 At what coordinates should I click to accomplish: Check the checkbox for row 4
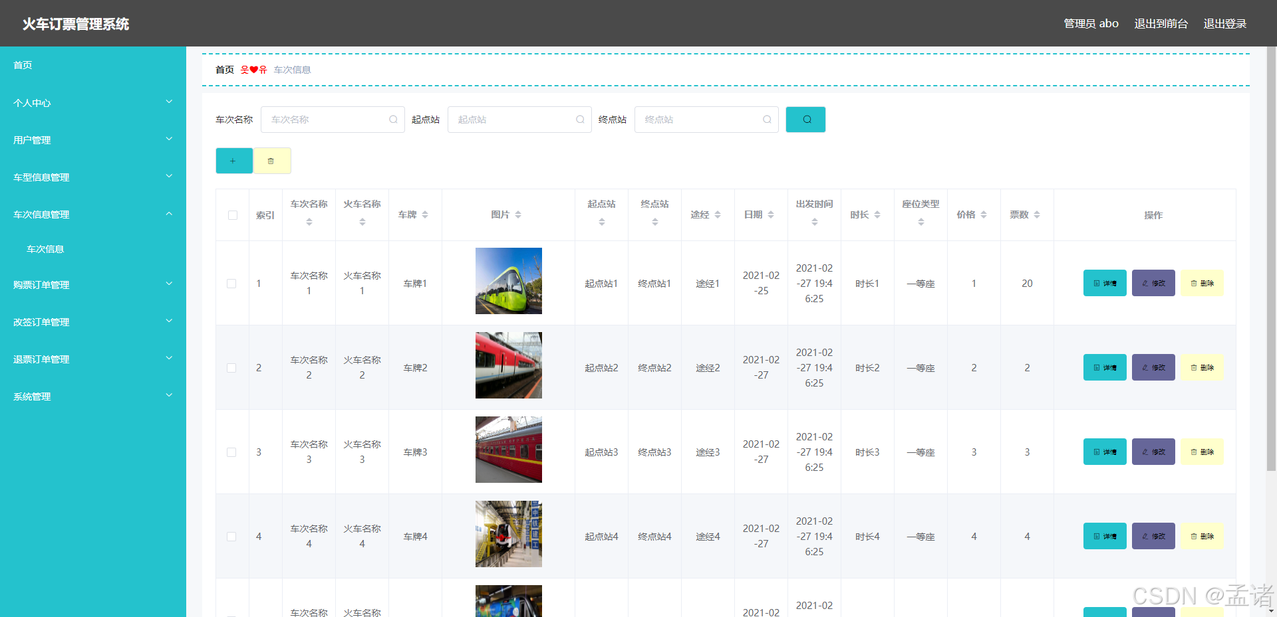click(x=231, y=537)
